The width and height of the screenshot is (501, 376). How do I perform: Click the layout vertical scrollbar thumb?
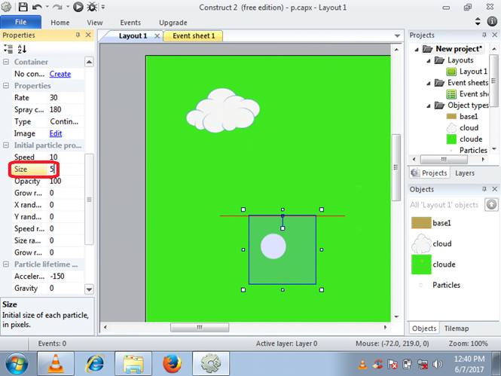click(x=396, y=167)
